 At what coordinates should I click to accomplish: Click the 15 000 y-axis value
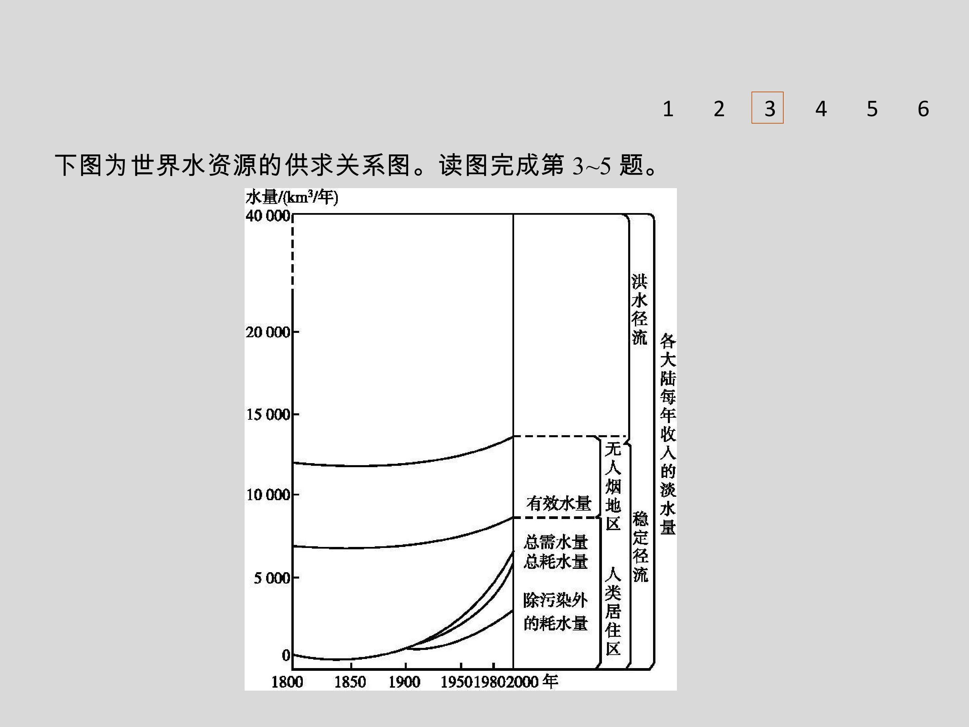268,414
